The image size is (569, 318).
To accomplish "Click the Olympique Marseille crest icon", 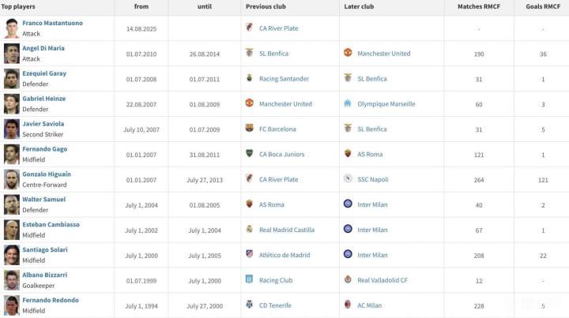I will tap(348, 104).
